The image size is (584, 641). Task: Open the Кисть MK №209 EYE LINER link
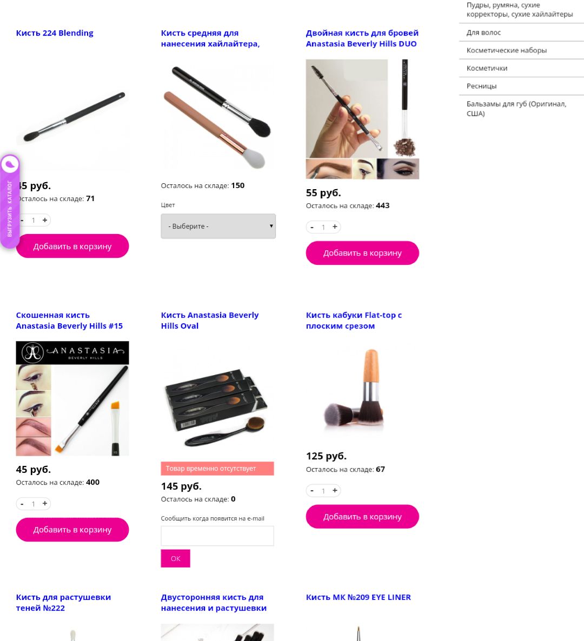point(359,597)
